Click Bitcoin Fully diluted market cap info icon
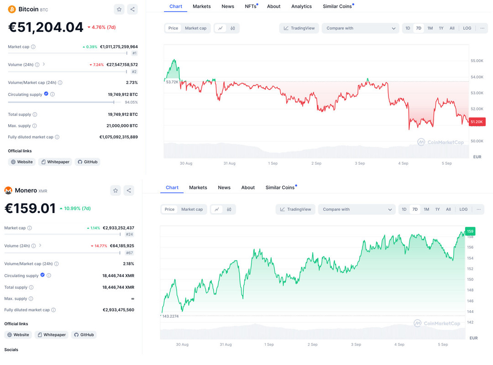This screenshot has height=365, width=493. [x=57, y=137]
